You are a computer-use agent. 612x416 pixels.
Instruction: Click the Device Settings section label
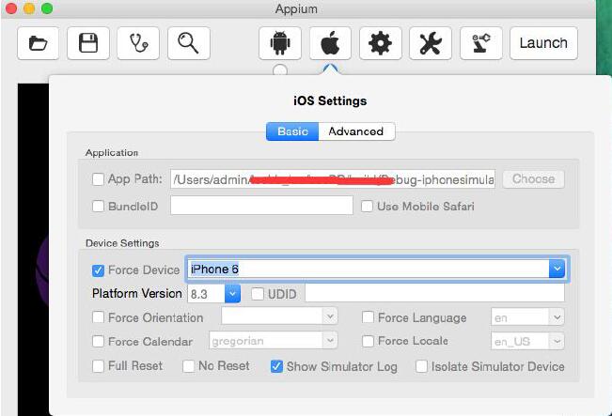[x=122, y=243]
